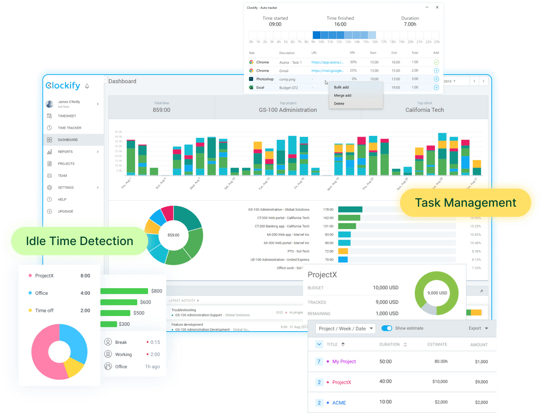
Task: Expand all rows with the table header chevron
Action: pyautogui.click(x=319, y=344)
